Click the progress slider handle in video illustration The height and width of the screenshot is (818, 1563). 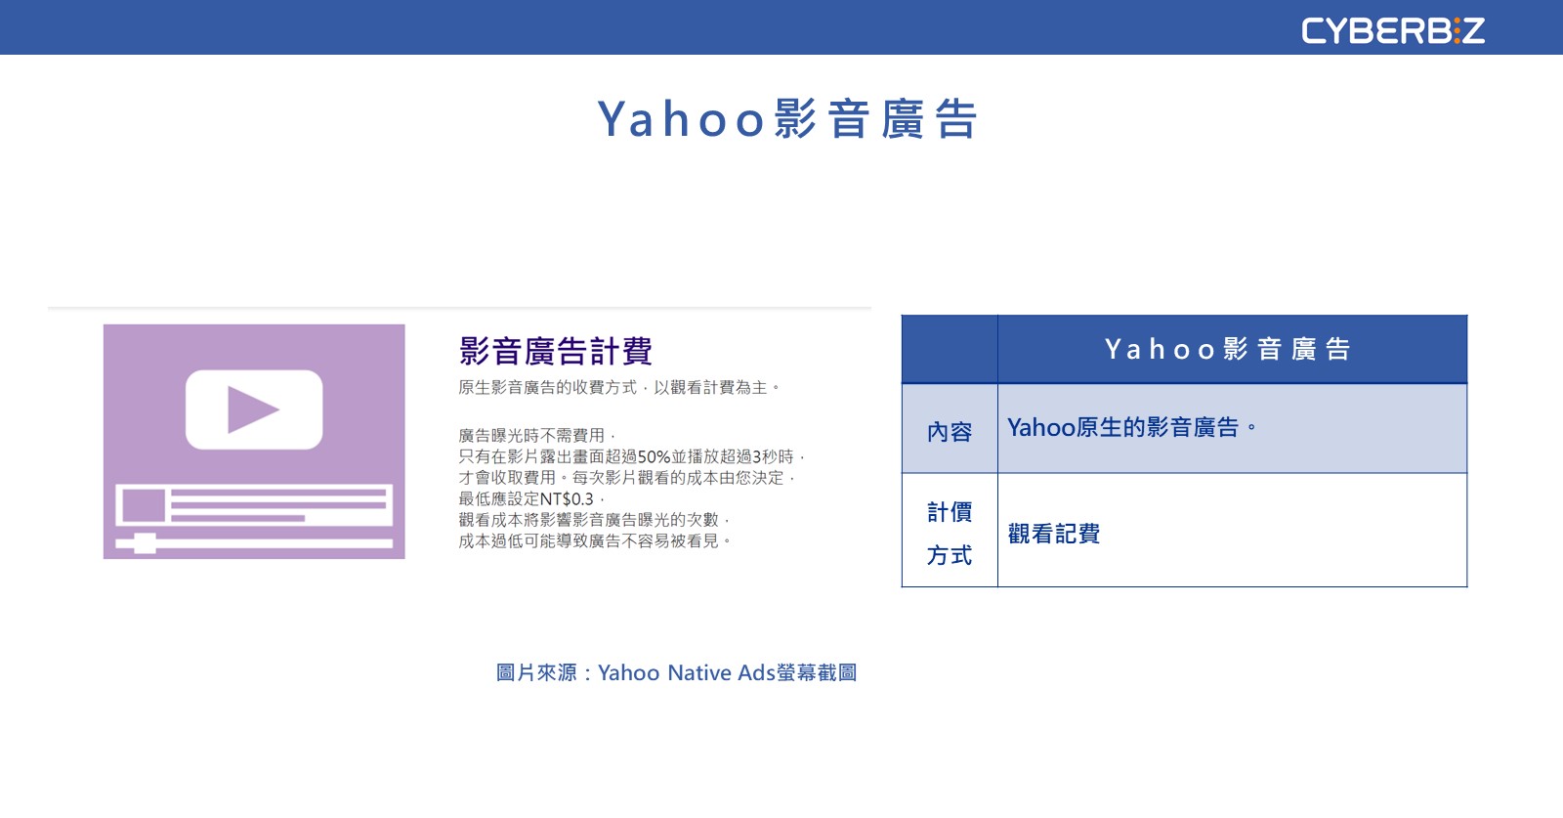(145, 543)
